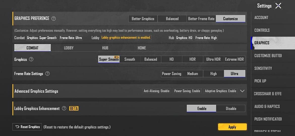
Task: Switch to the LOBBY tab
Action: click(x=69, y=48)
